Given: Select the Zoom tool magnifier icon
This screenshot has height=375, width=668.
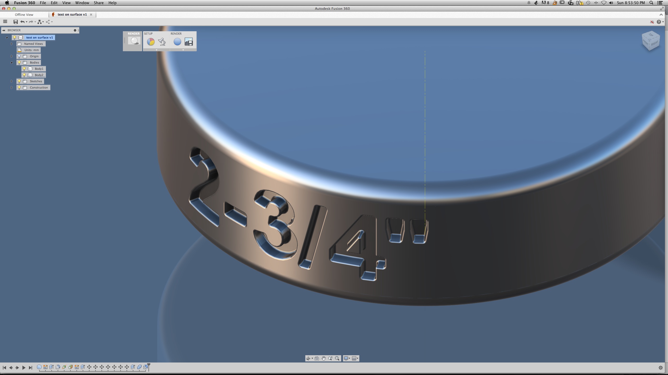Looking at the screenshot, I should 330,358.
